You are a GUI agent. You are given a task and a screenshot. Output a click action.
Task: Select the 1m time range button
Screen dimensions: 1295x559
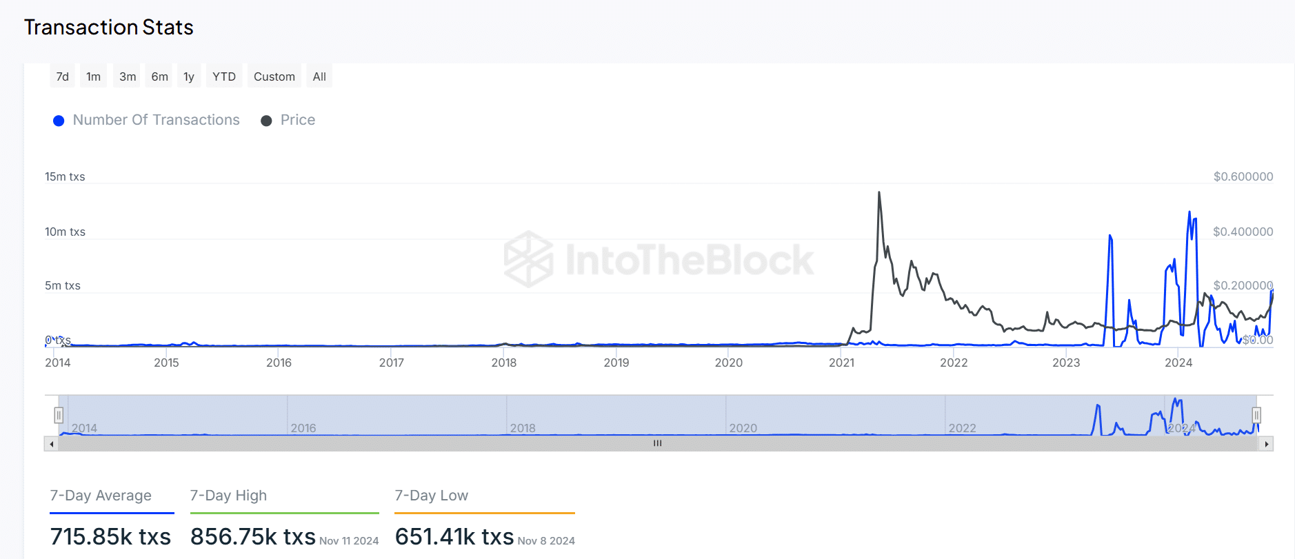[x=94, y=77]
